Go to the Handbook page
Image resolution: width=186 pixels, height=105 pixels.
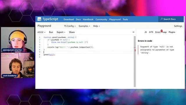tap(88, 20)
